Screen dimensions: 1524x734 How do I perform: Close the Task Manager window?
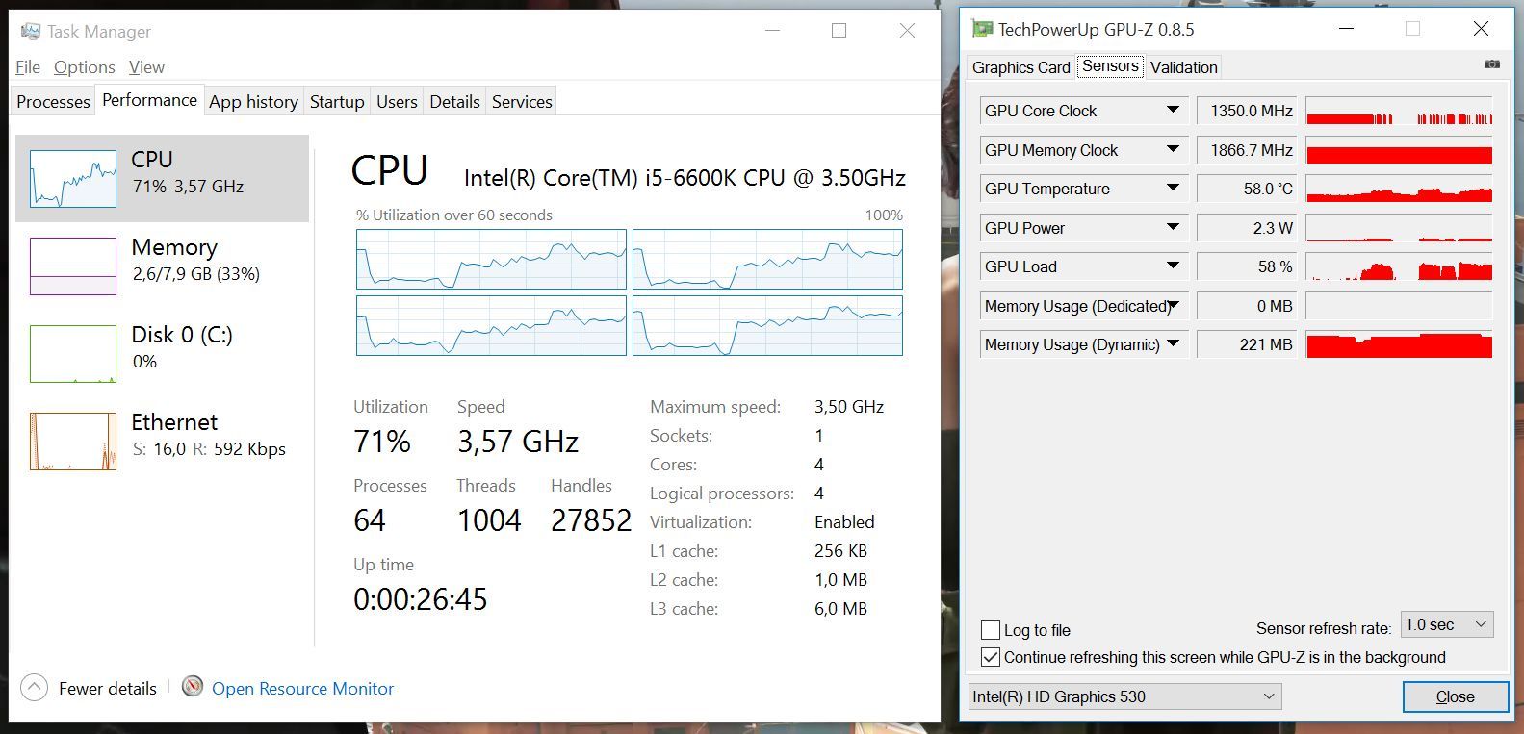coord(907,31)
